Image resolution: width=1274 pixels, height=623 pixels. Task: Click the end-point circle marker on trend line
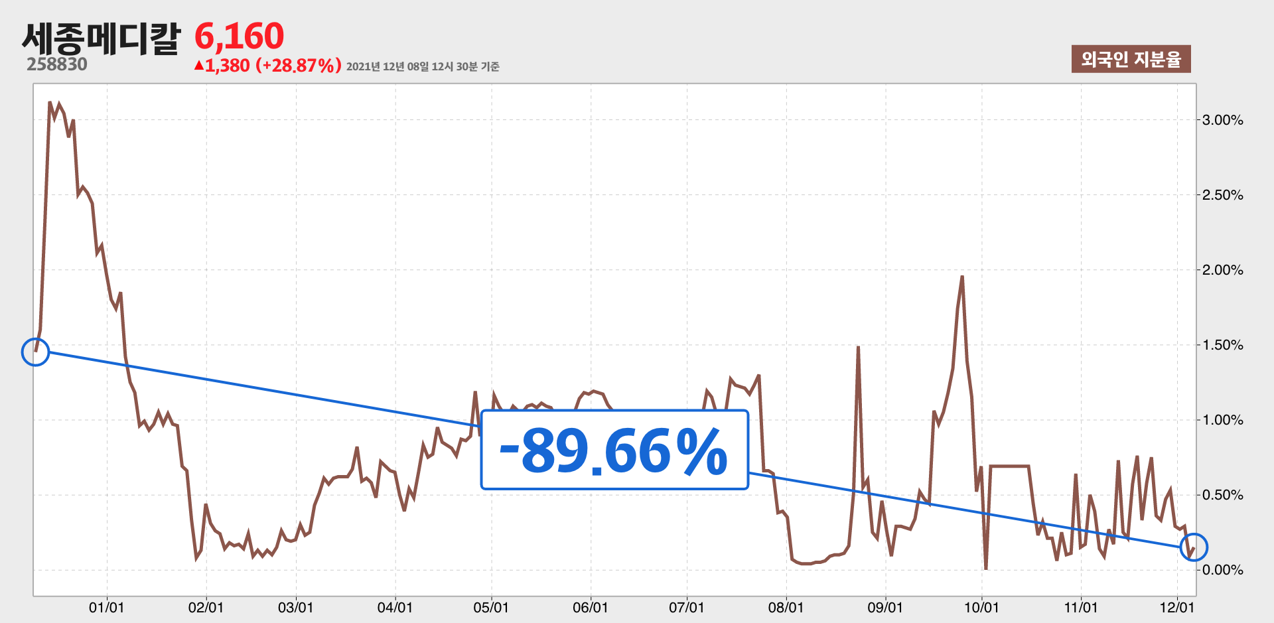(x=1194, y=547)
